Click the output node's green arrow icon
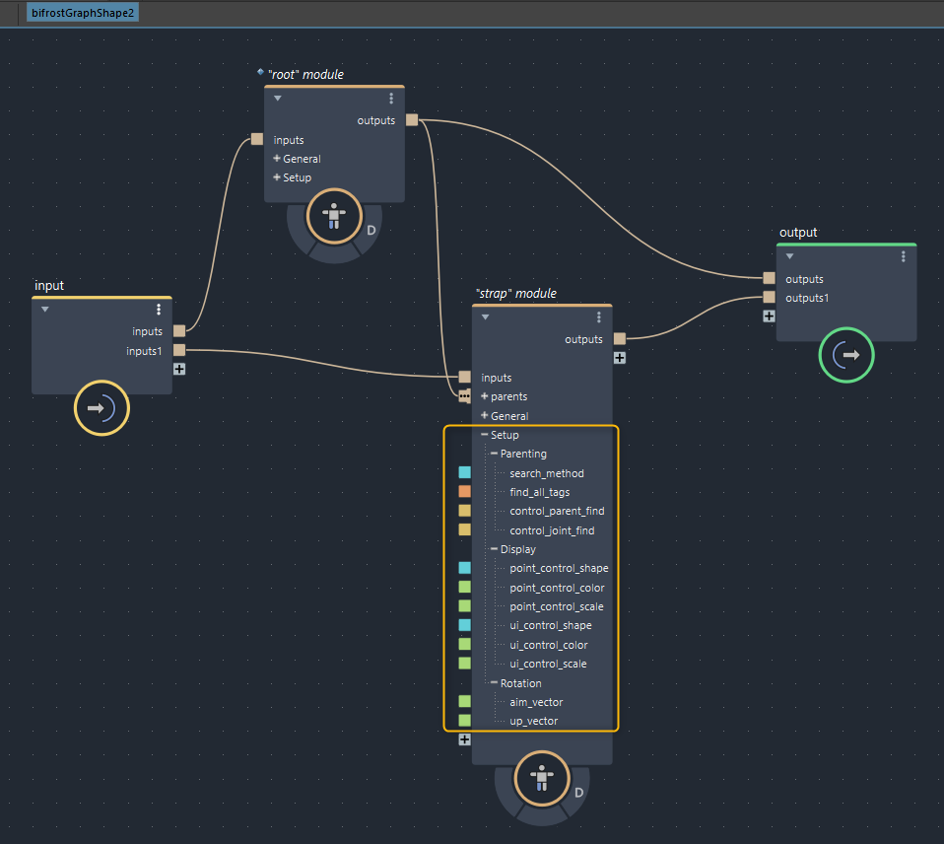This screenshot has width=944, height=844. pyautogui.click(x=846, y=354)
